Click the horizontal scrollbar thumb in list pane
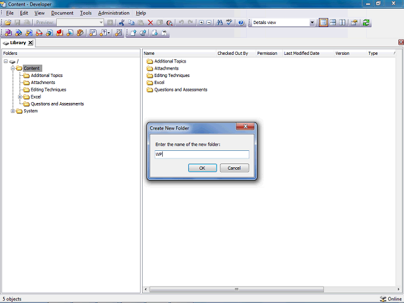This screenshot has width=404, height=303. 237,289
